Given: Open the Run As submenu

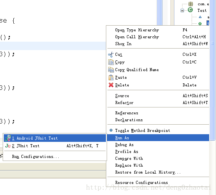Looking at the screenshot, I should tap(158, 138).
